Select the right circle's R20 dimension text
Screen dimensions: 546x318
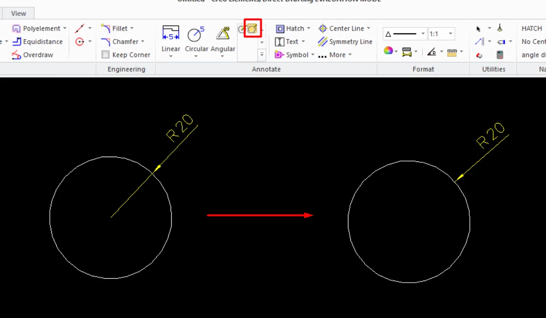(490, 136)
